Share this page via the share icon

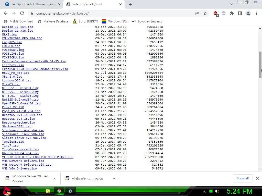click(x=197, y=13)
